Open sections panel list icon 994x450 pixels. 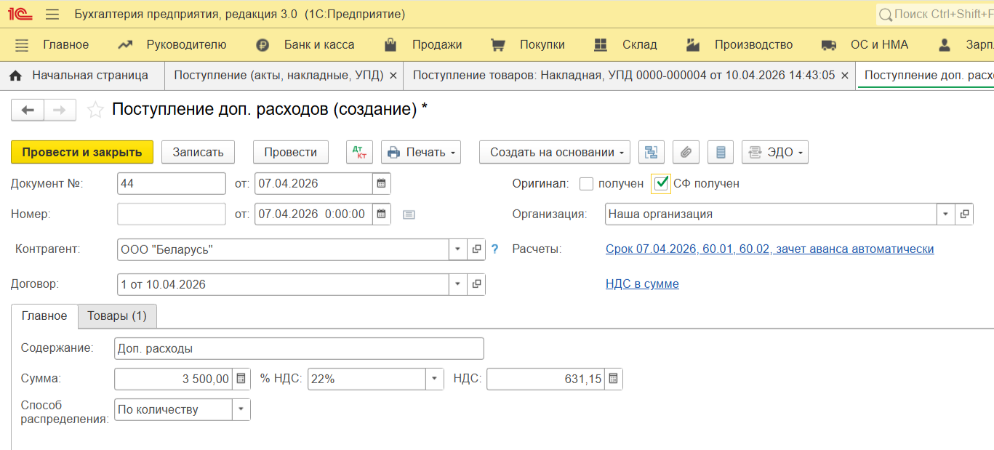point(22,45)
